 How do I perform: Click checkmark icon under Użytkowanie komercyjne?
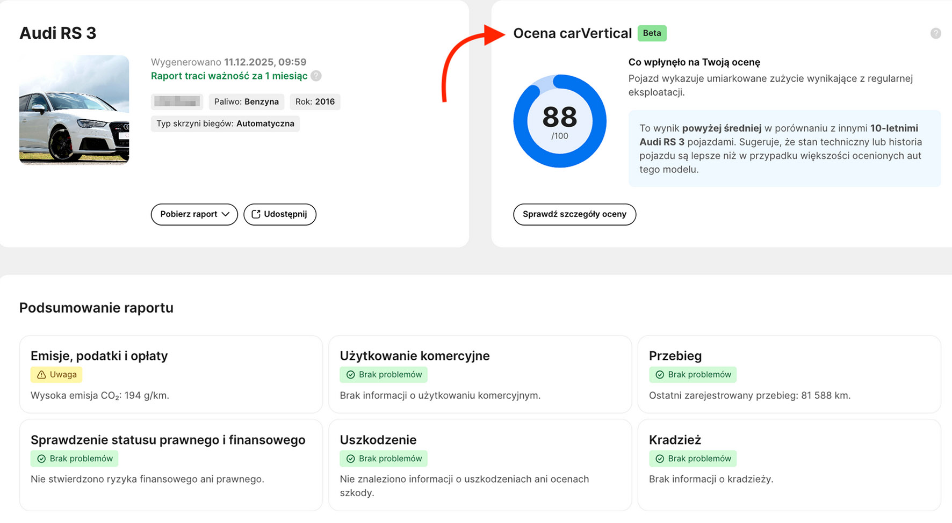351,375
